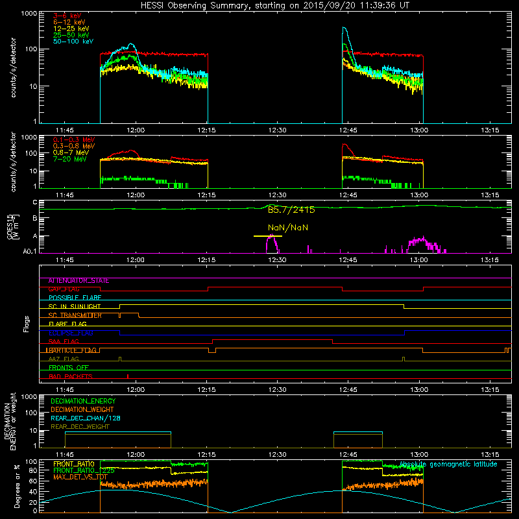The width and height of the screenshot is (519, 519).
Task: Click the red BAD_PACKETS tick mark near 11:58
Action: (128, 376)
